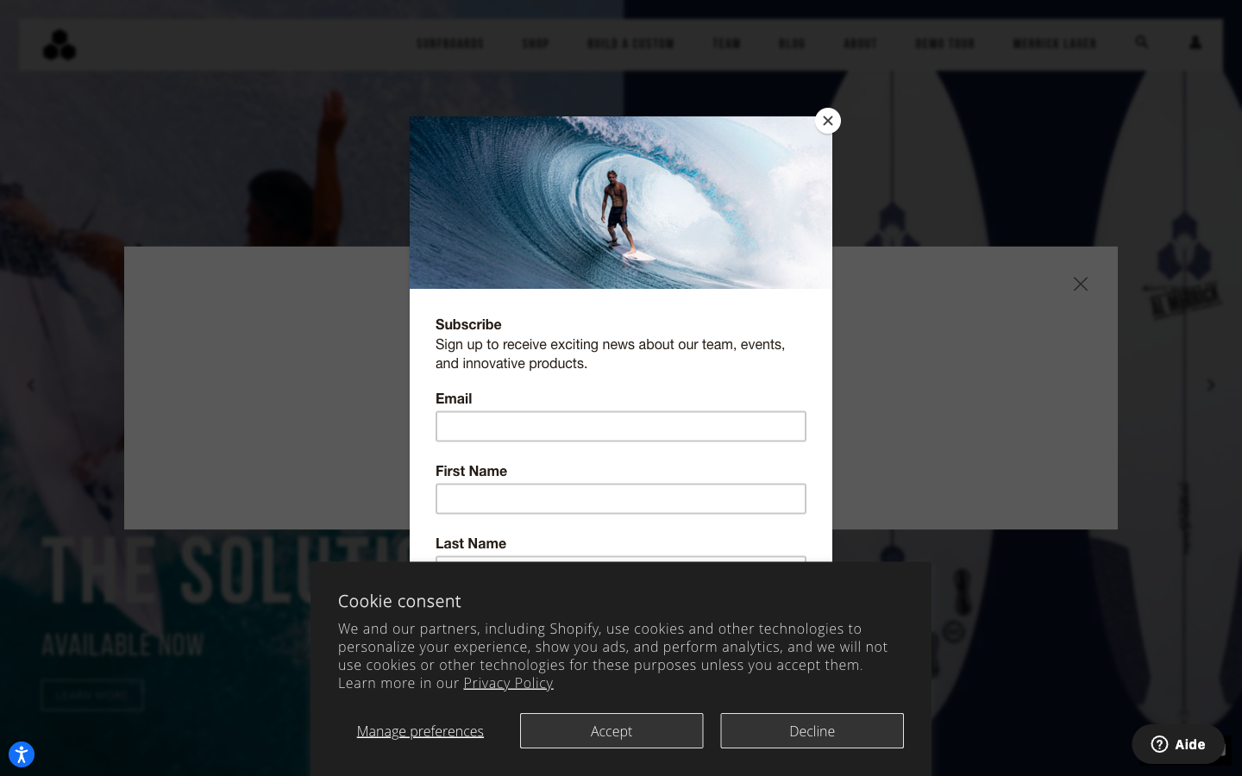Close the gray overlay panel with X
Screen dimensions: 1242x776
click(x=1081, y=284)
